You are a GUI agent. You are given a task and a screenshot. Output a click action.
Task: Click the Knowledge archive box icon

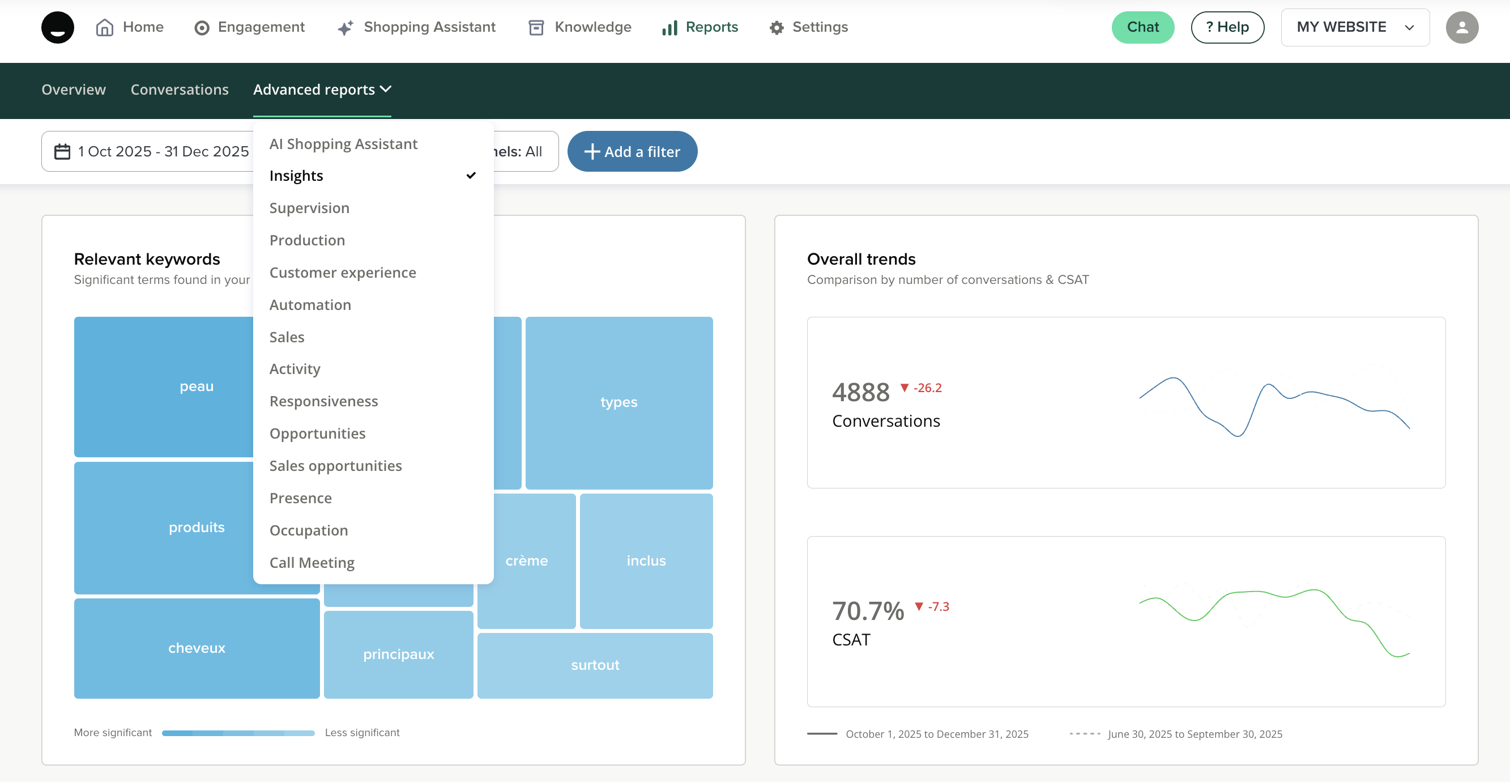point(536,28)
